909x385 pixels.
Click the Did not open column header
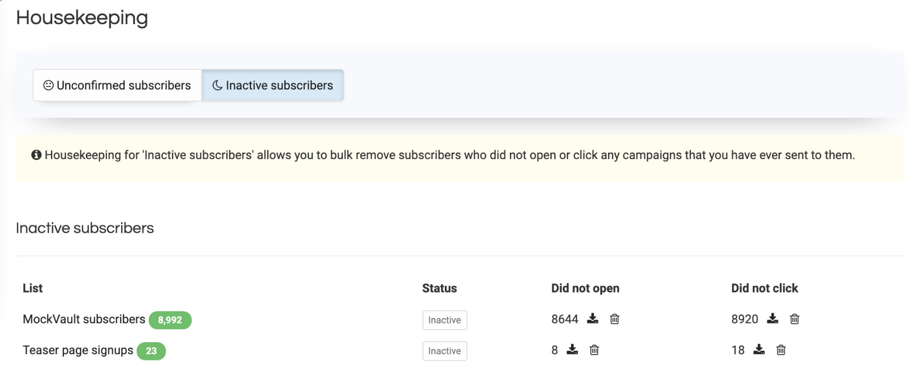coord(585,289)
